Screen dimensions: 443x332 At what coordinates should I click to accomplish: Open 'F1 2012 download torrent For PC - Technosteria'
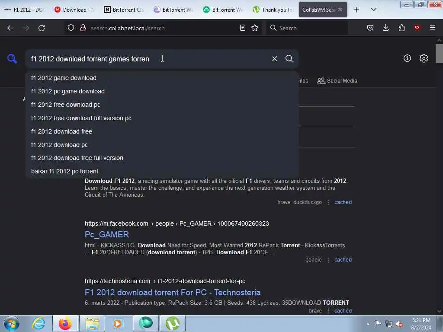[x=173, y=292]
